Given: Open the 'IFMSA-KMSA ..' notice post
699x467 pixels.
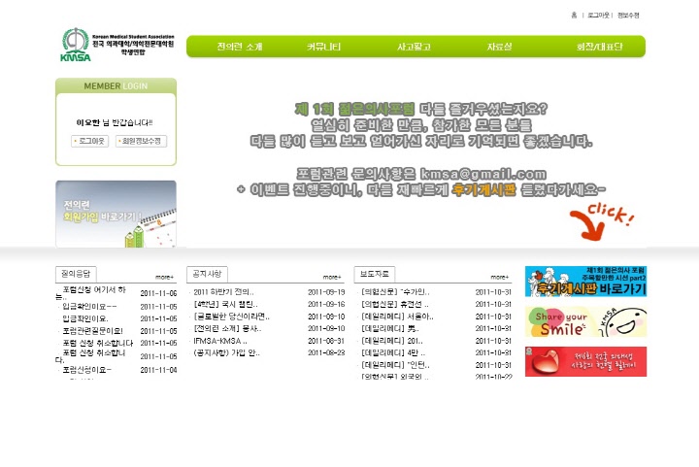Looking at the screenshot, I should [220, 341].
